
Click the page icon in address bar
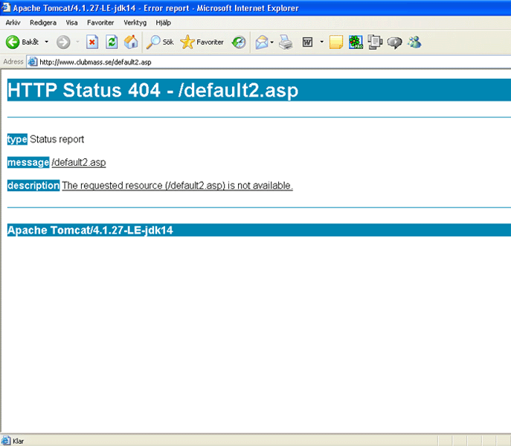tap(32, 62)
